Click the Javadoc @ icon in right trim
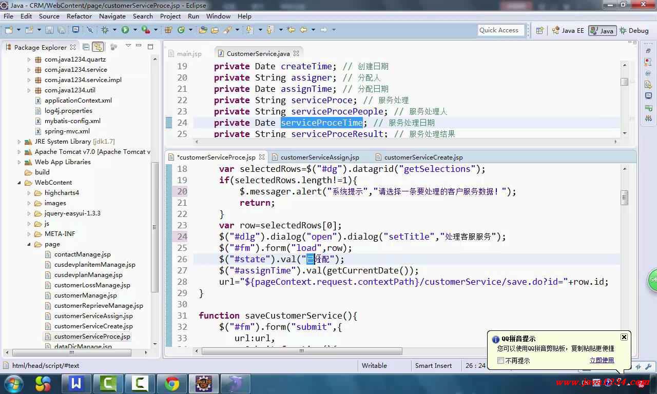Screen dimensions: 657x394 (648, 73)
